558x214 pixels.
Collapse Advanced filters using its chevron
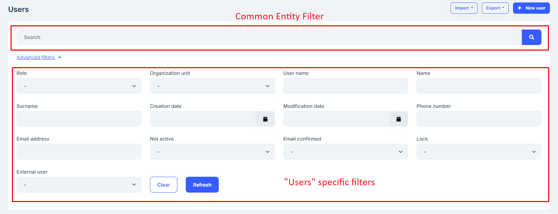click(x=59, y=57)
